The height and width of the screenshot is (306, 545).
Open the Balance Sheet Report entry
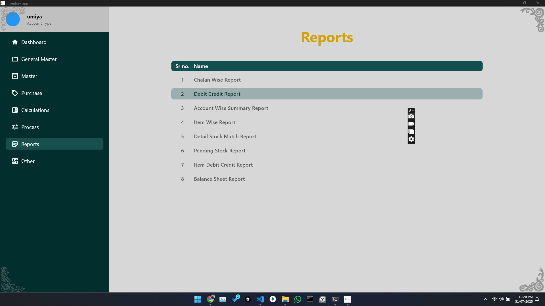(x=219, y=179)
